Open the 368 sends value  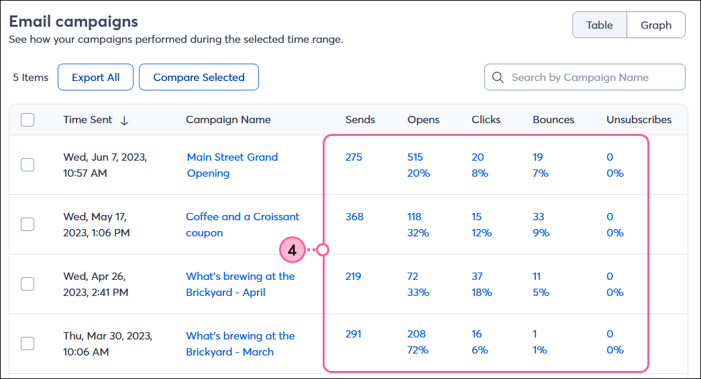point(354,216)
